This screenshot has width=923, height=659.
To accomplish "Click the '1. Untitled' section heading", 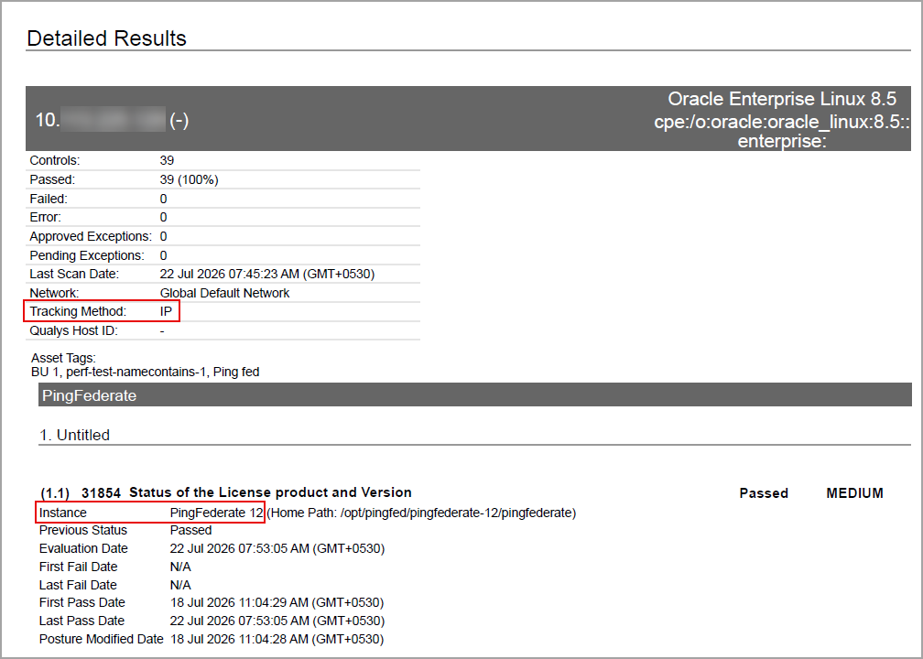I will [x=75, y=435].
